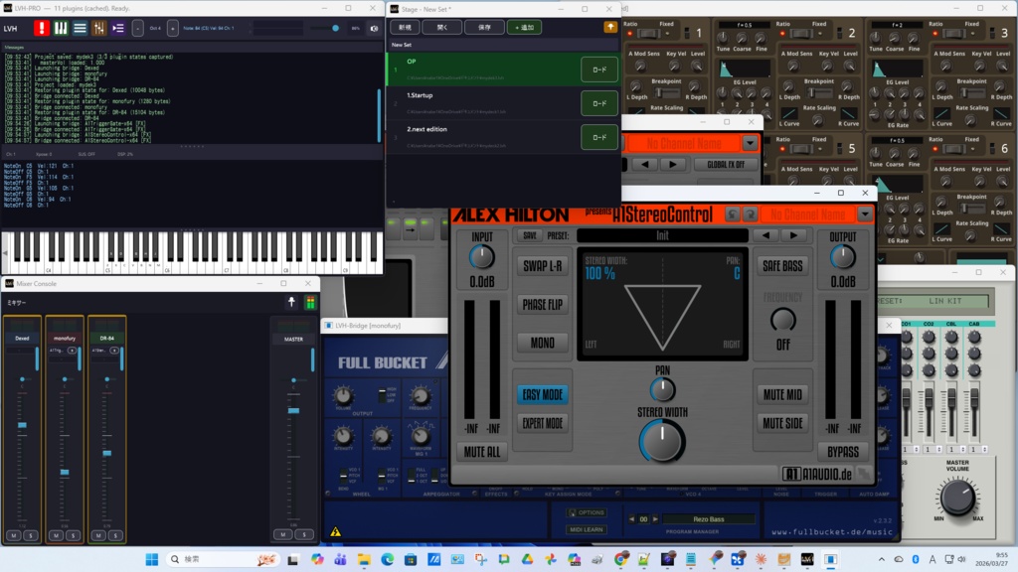Click the MASTER channel fader handle
This screenshot has width=1018, height=572.
coord(293,410)
